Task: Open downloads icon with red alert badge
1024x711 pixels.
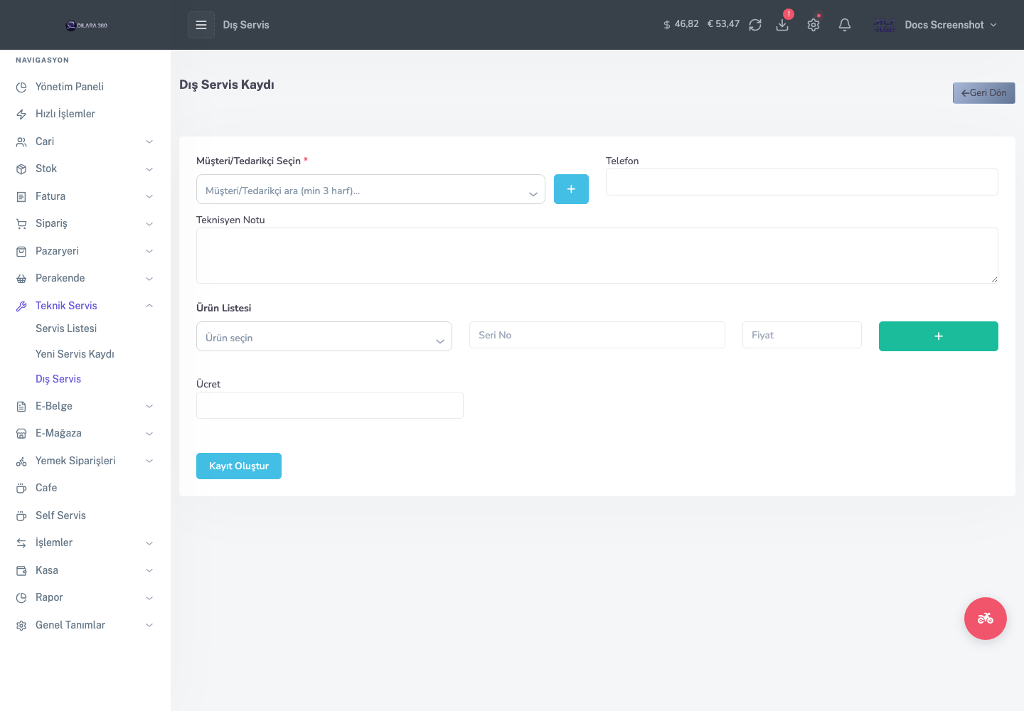Action: (x=782, y=25)
